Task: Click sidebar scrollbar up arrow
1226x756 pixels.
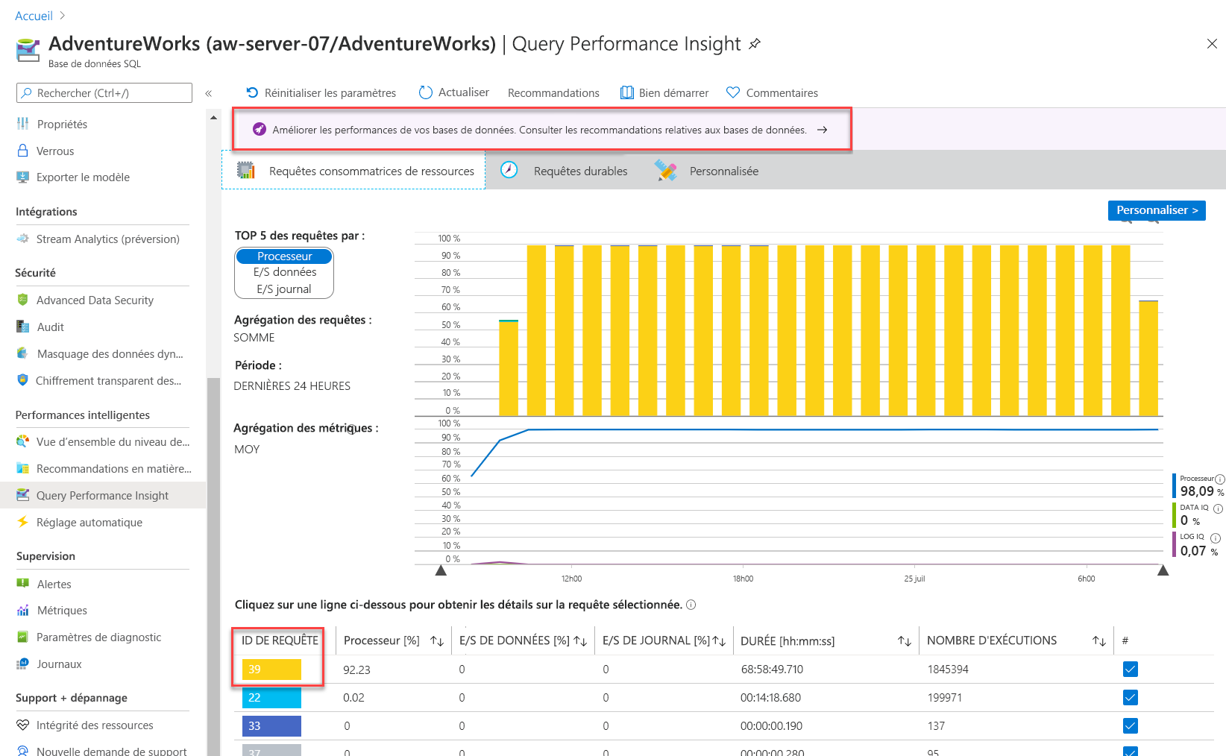Action: [x=213, y=117]
